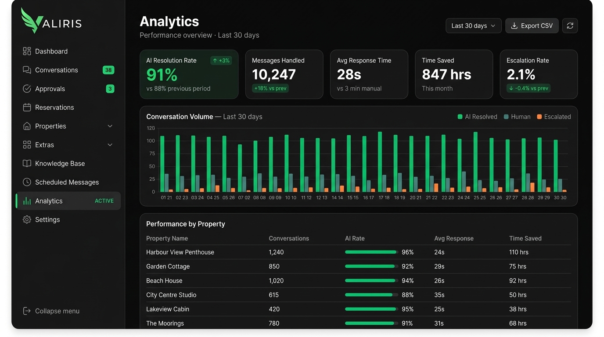Image resolution: width=604 pixels, height=337 pixels.
Task: Click the Scheduled Messages clock icon
Action: [27, 182]
